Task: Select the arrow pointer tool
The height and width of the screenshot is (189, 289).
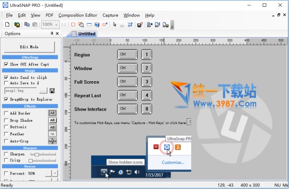Action: point(115,25)
